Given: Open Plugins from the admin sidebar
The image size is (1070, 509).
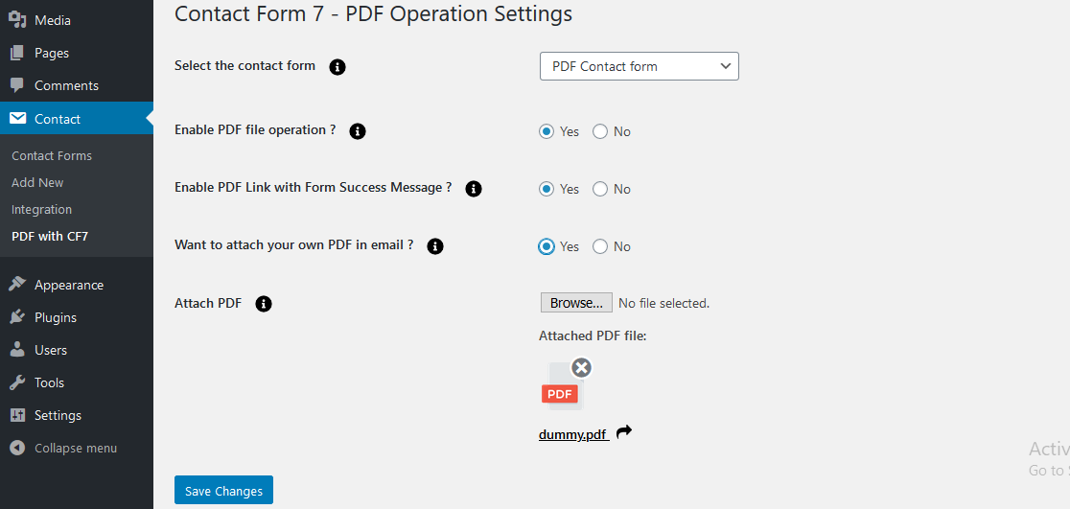Looking at the screenshot, I should pos(55,317).
